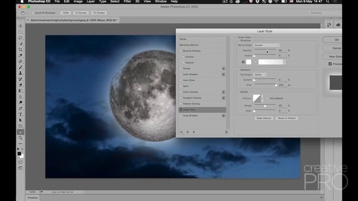
Task: Open the Window menu
Action: pyautogui.click(x=161, y=1)
